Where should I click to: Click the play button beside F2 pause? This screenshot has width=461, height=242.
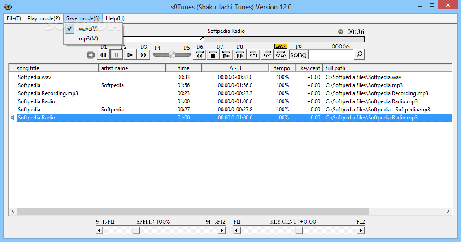tap(130, 55)
